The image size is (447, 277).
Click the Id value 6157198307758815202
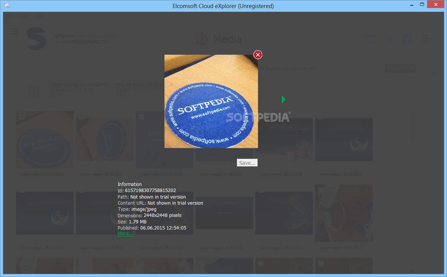coord(150,191)
